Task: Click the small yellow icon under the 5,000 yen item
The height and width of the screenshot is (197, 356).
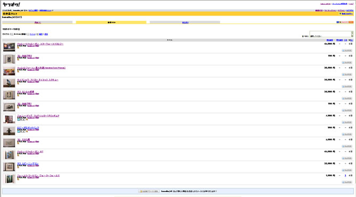Action: click(x=18, y=143)
